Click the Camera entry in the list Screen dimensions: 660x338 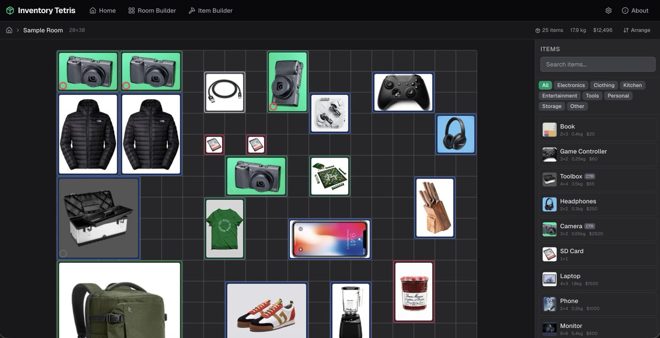[x=598, y=229]
